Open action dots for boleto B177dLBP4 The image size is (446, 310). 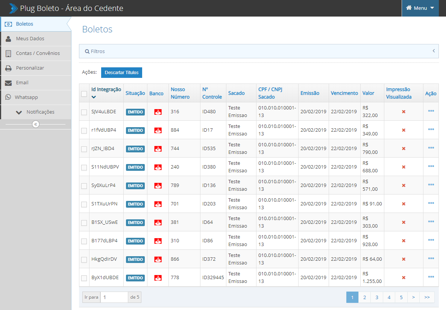pyautogui.click(x=431, y=240)
